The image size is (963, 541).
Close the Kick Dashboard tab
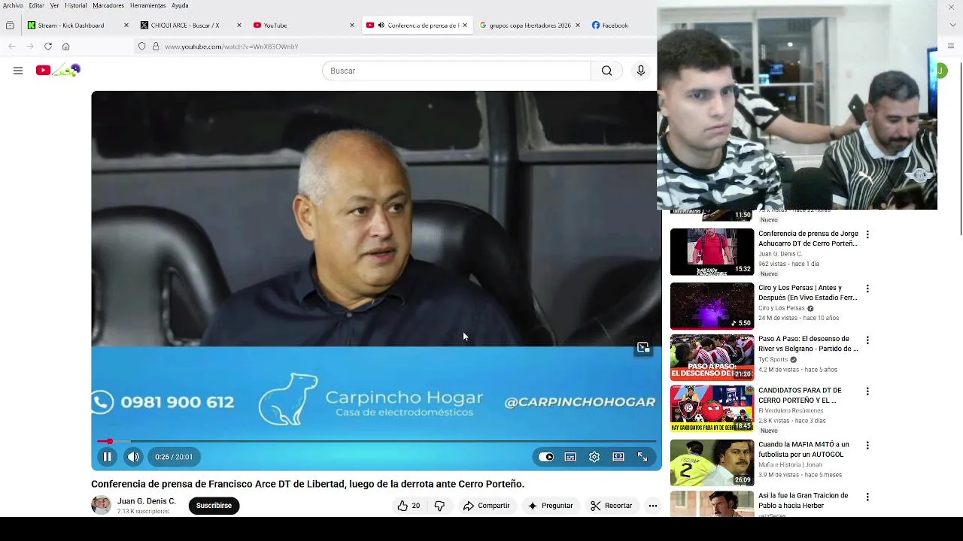pyautogui.click(x=126, y=25)
